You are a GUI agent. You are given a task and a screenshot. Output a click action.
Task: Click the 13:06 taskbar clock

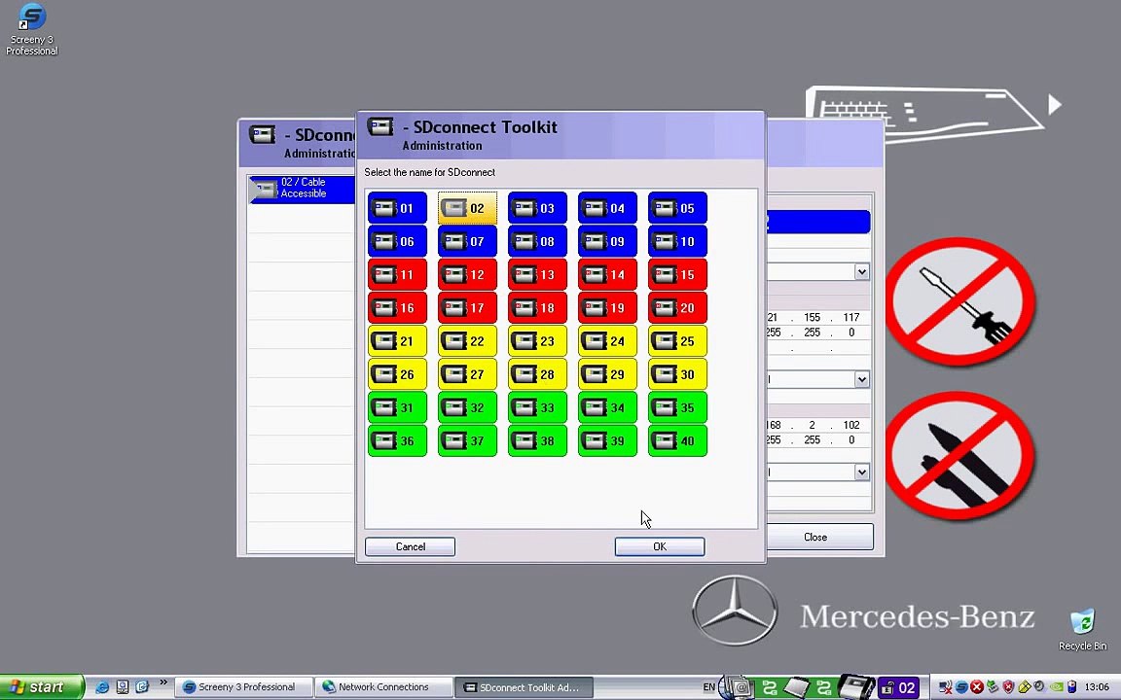[x=1096, y=687]
